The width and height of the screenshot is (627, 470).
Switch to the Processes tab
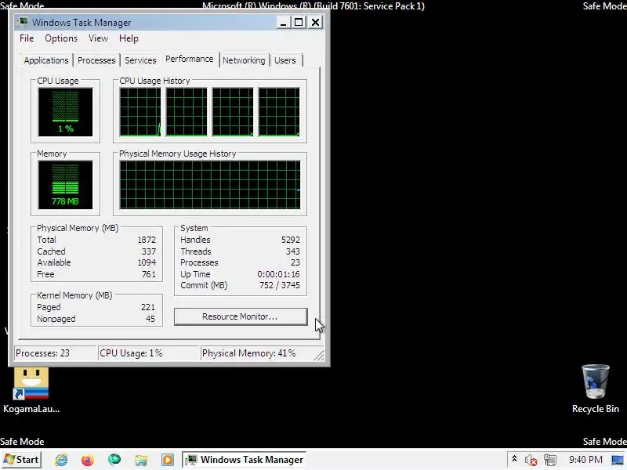point(96,60)
